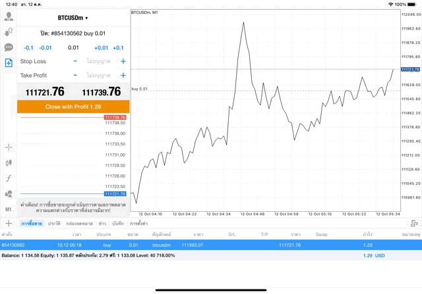The image size is (422, 294).
Task: Switch to the ข่าว (News) tab
Action: tap(102, 224)
